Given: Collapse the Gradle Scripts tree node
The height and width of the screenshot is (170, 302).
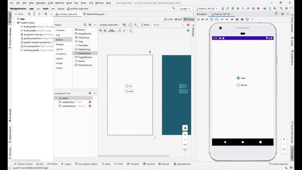Looking at the screenshot, I should 14,23.
